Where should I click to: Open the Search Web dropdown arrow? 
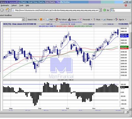(38, 19)
